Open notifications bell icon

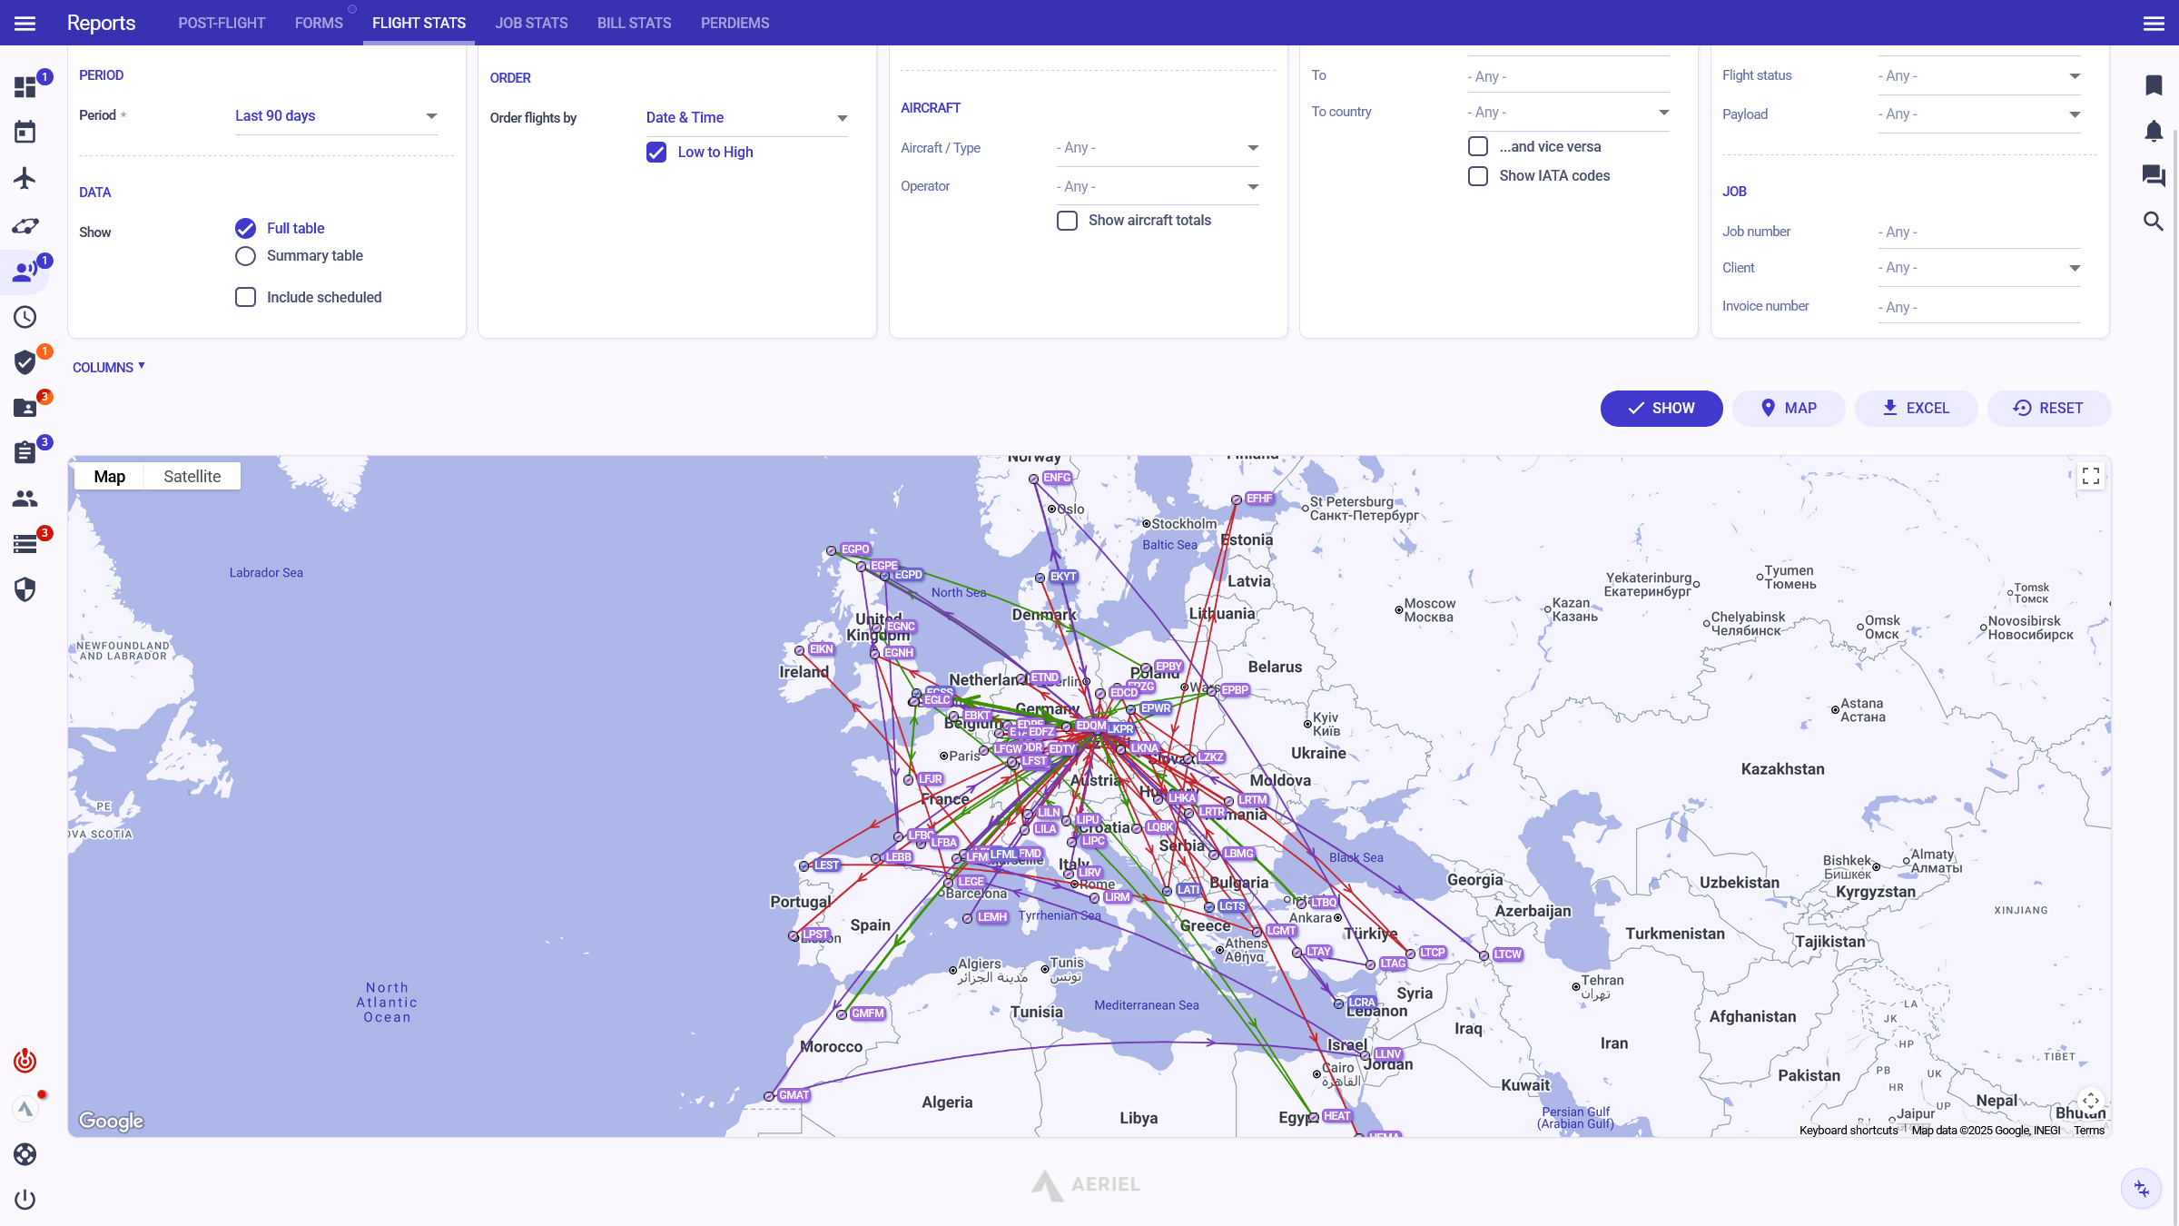[x=2154, y=131]
